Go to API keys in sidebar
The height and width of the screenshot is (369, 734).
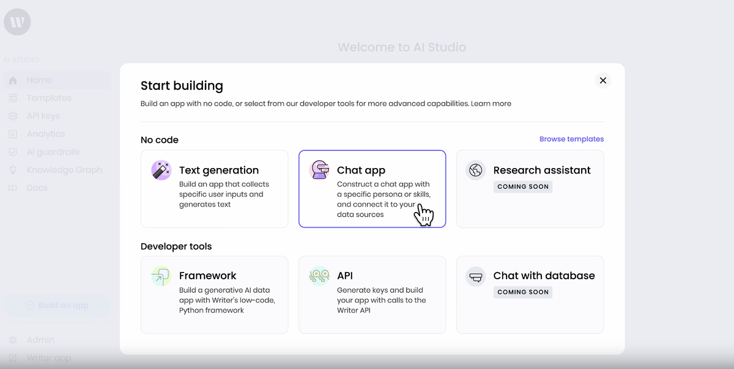pyautogui.click(x=43, y=116)
